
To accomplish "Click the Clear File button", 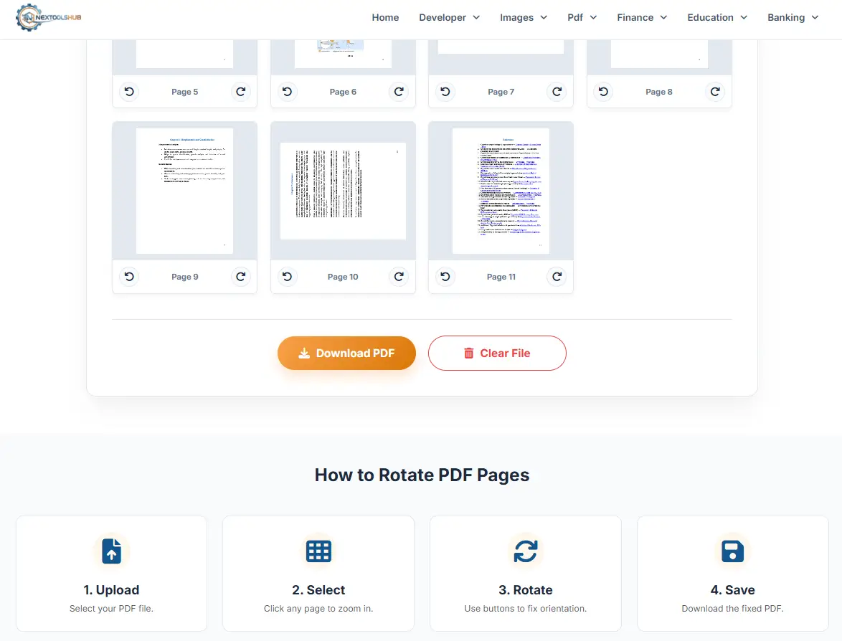I will (497, 353).
